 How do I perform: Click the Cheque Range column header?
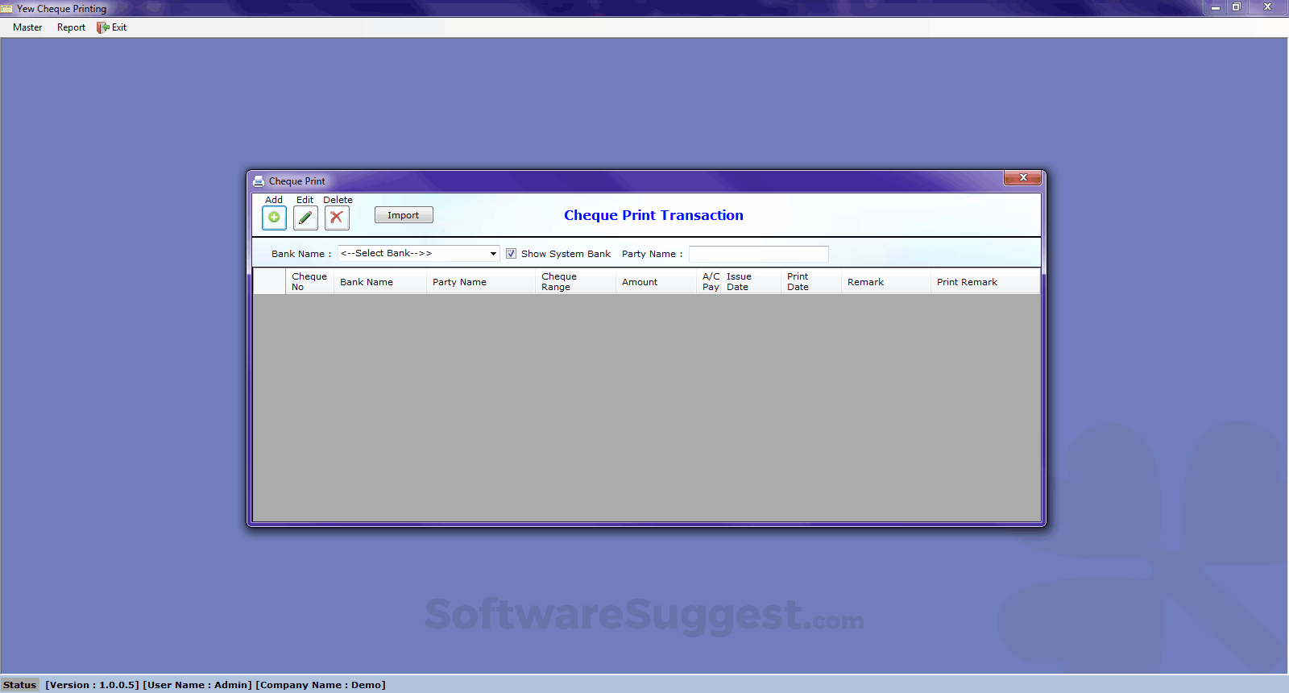coord(559,282)
